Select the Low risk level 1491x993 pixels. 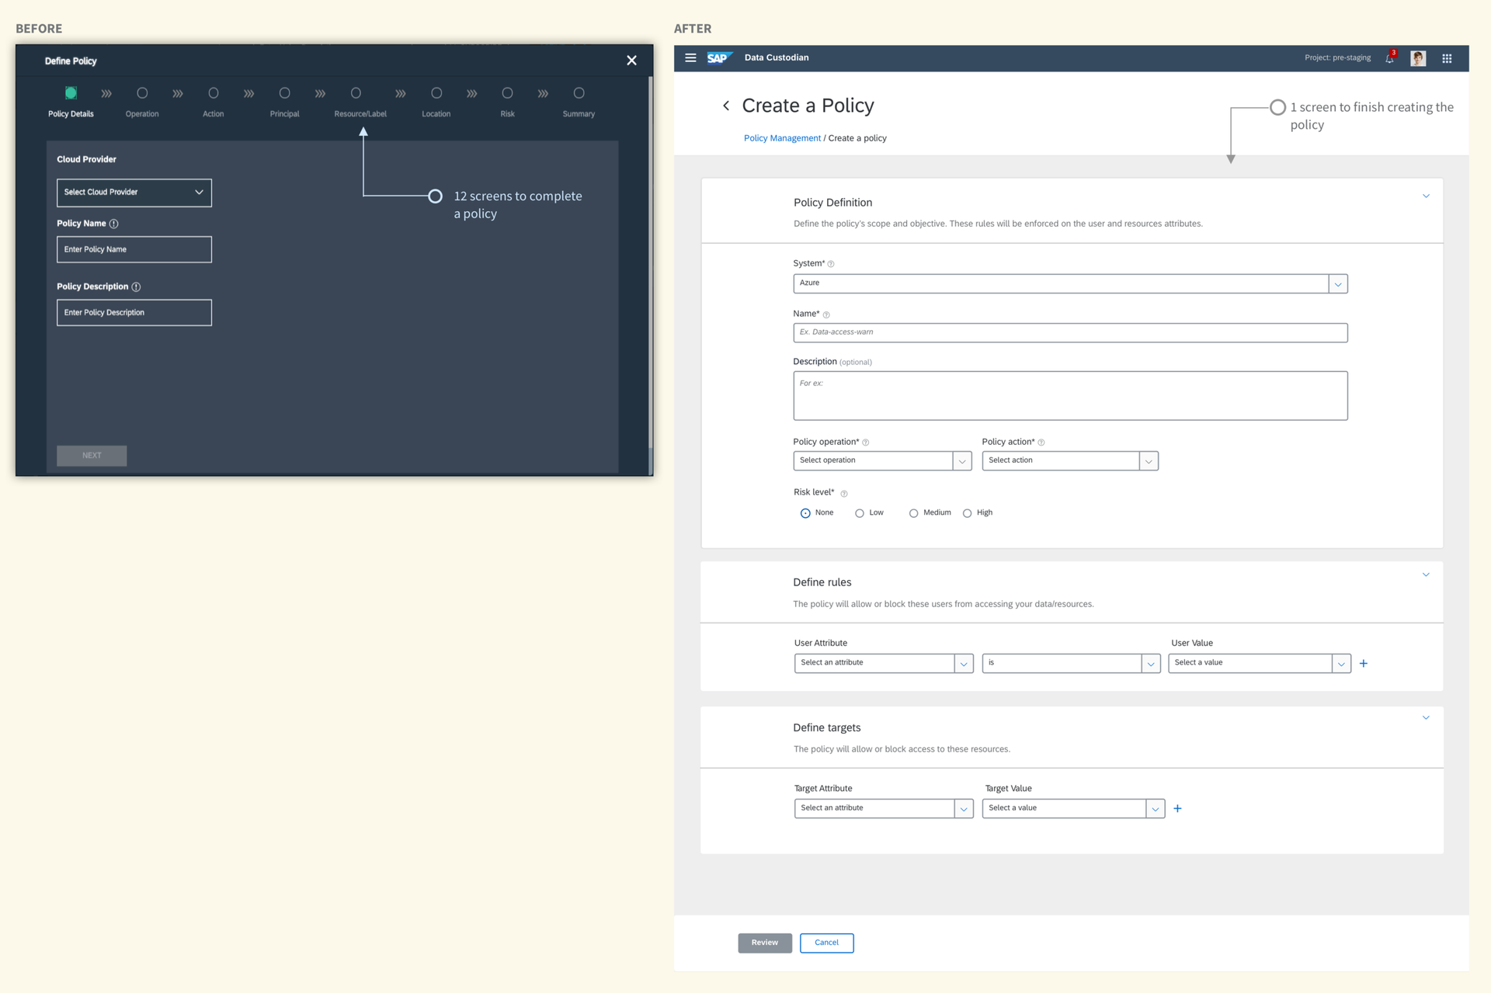pyautogui.click(x=860, y=513)
